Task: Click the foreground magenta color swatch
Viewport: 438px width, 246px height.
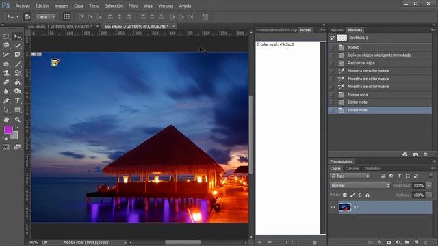Action: (8, 130)
